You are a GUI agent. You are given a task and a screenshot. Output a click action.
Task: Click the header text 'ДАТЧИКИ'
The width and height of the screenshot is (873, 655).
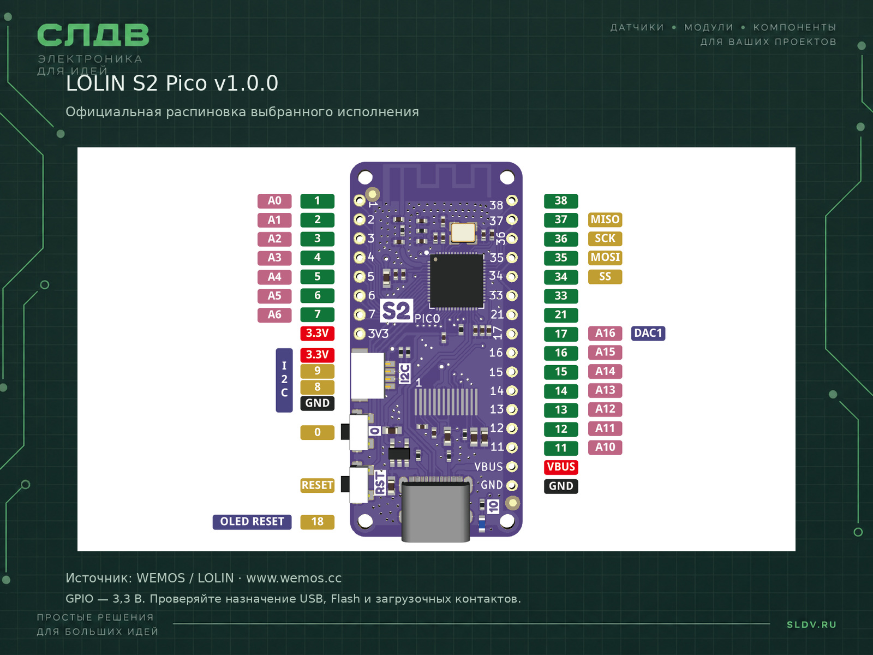637,27
